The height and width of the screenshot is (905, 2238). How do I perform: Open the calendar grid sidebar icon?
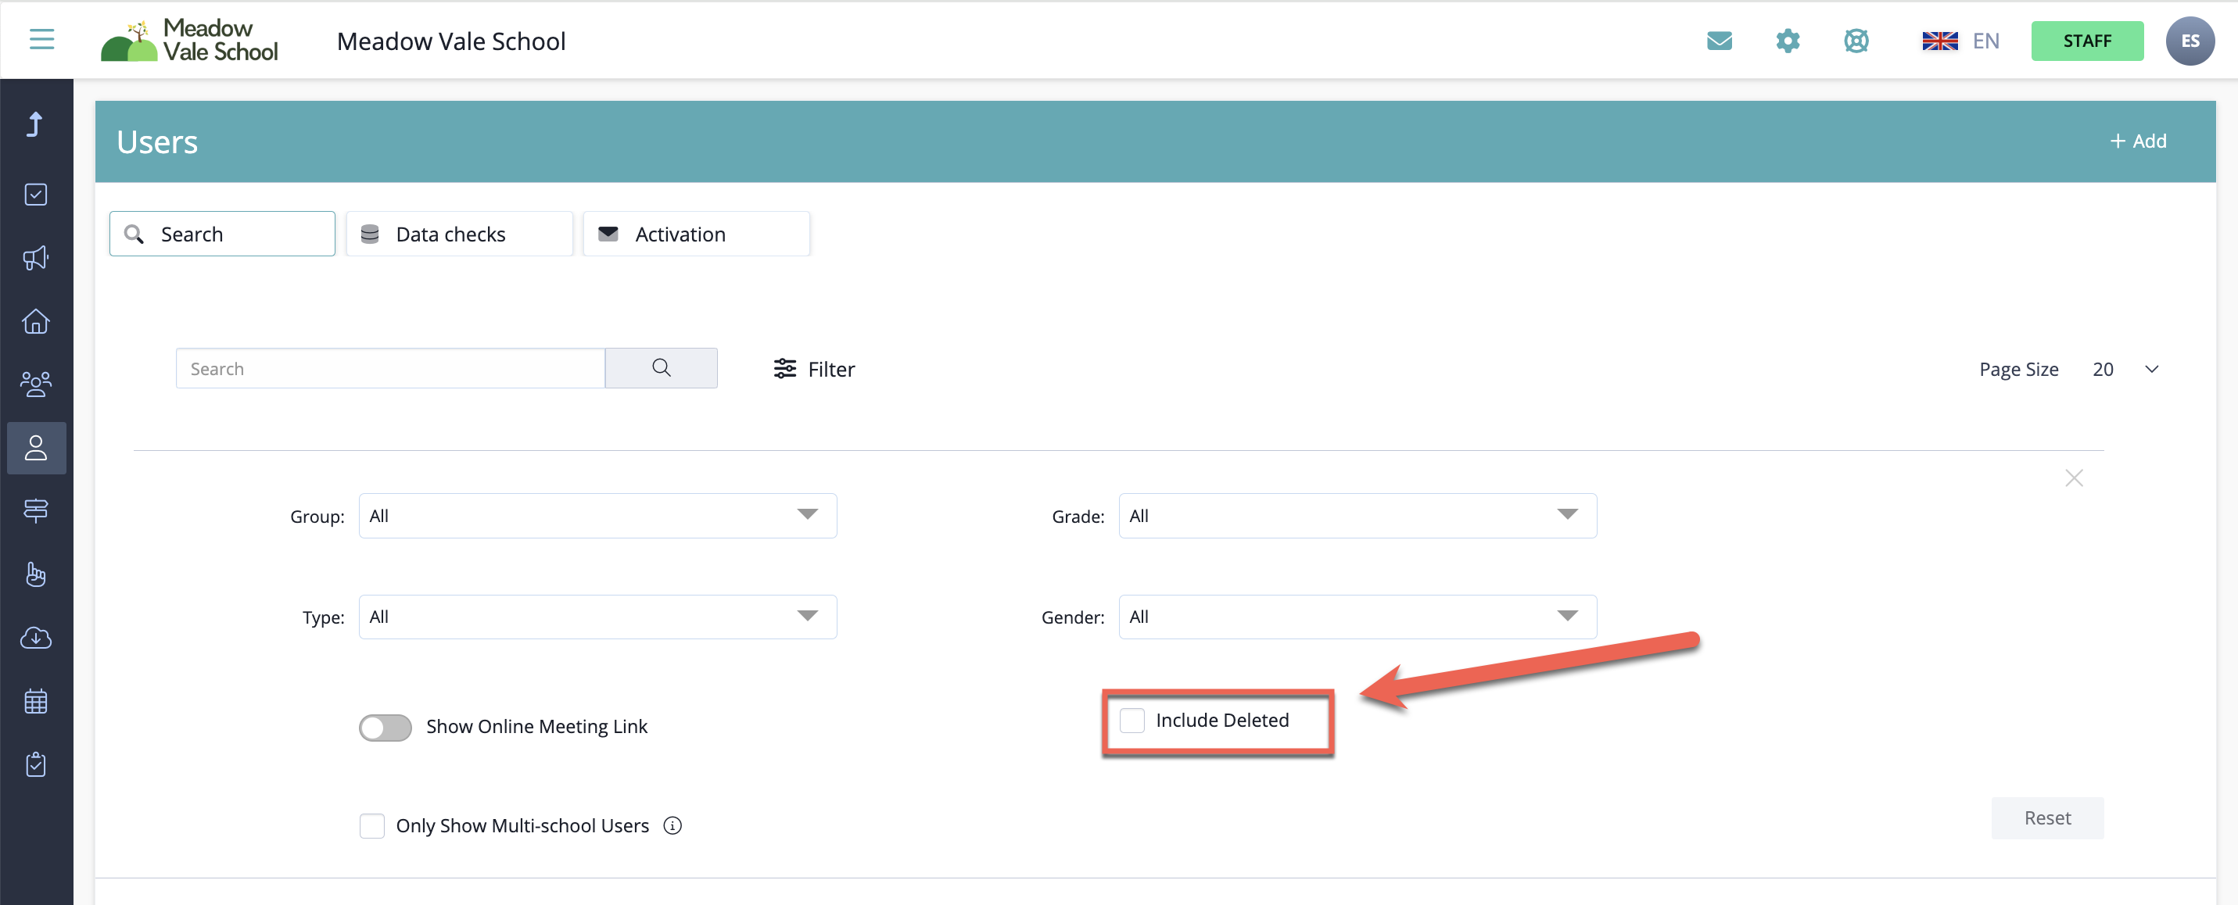coord(36,701)
